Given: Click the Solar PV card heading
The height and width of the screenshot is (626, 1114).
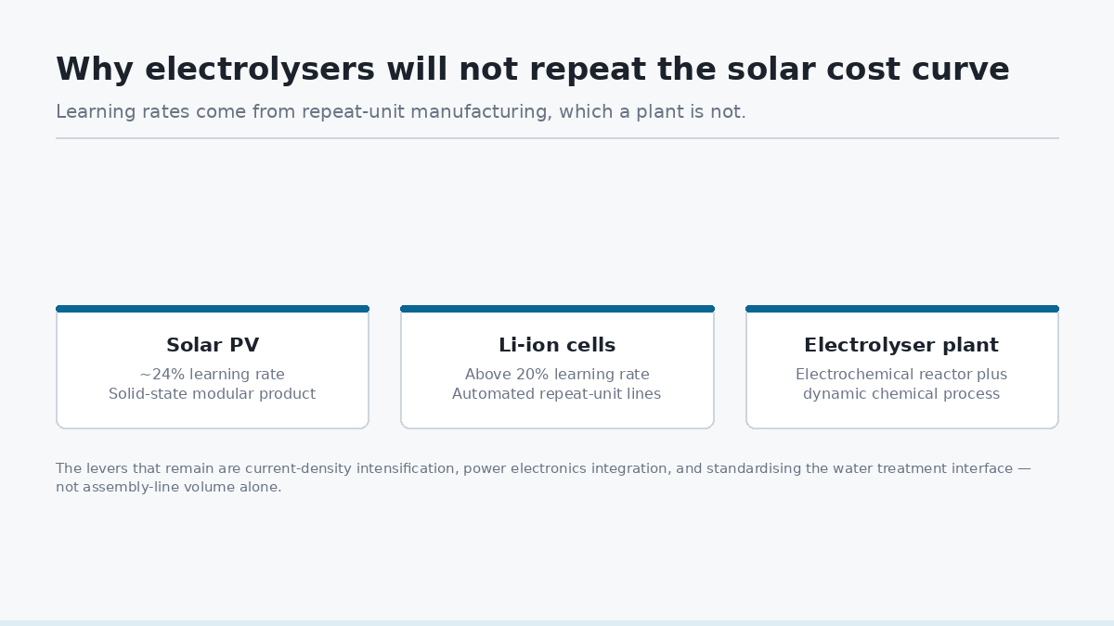Looking at the screenshot, I should (x=213, y=345).
